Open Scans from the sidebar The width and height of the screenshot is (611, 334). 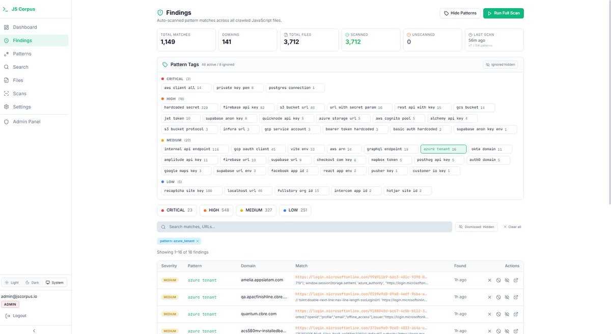[34, 93]
